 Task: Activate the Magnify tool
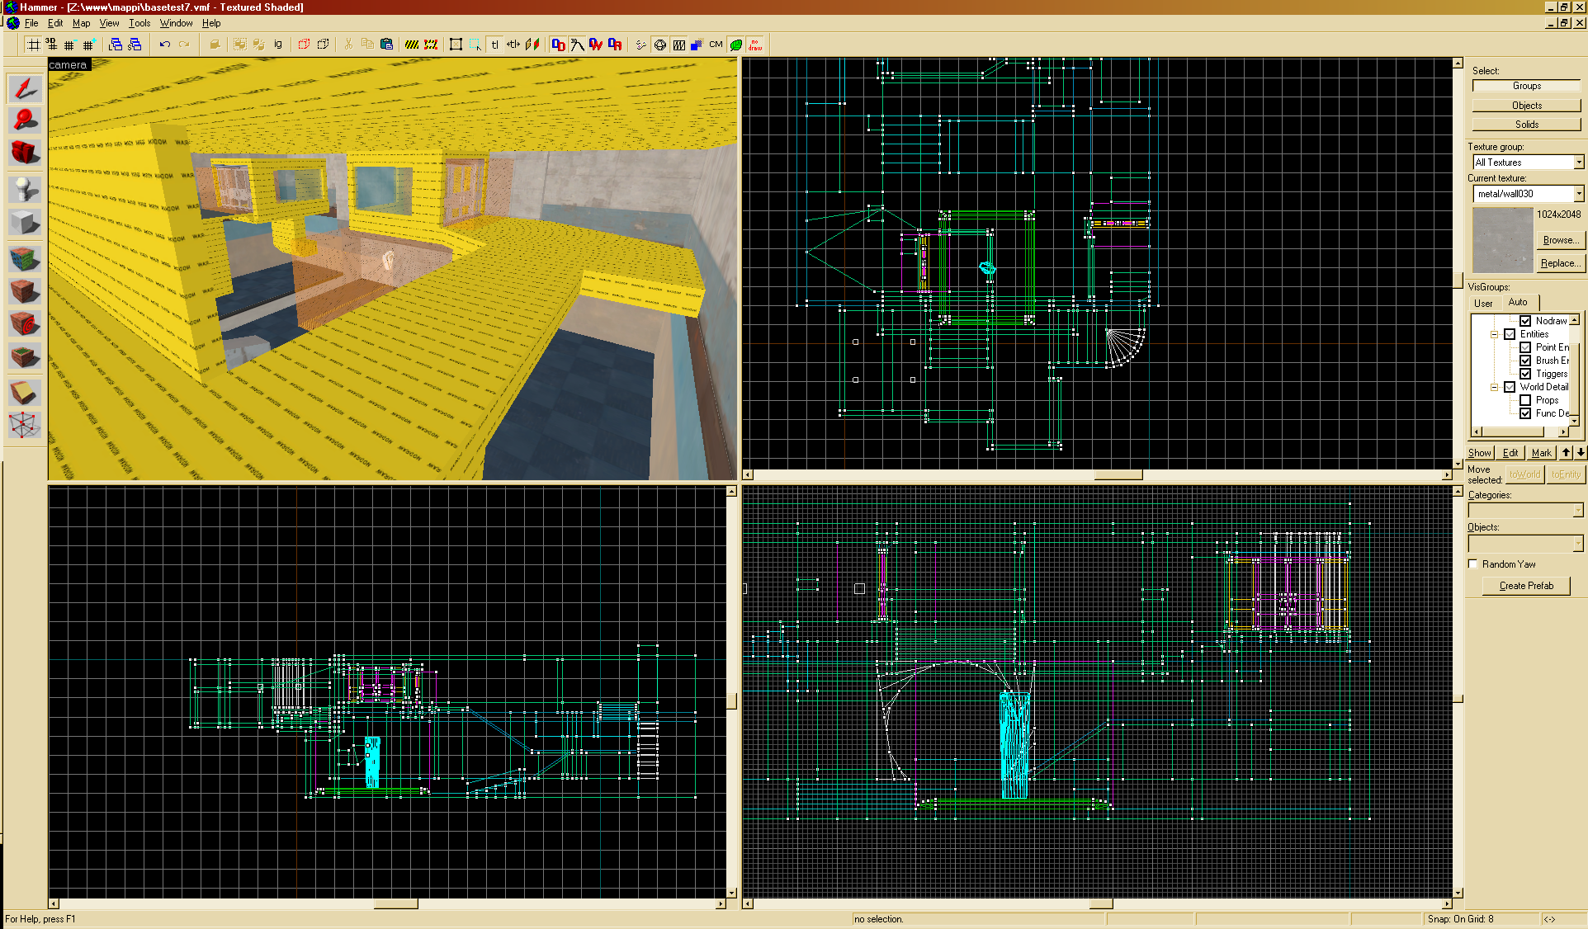pos(25,120)
